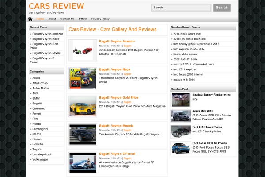
Task: Open recent post Bugatti Veyron E Ferrari in sidebar
Action: [42, 60]
